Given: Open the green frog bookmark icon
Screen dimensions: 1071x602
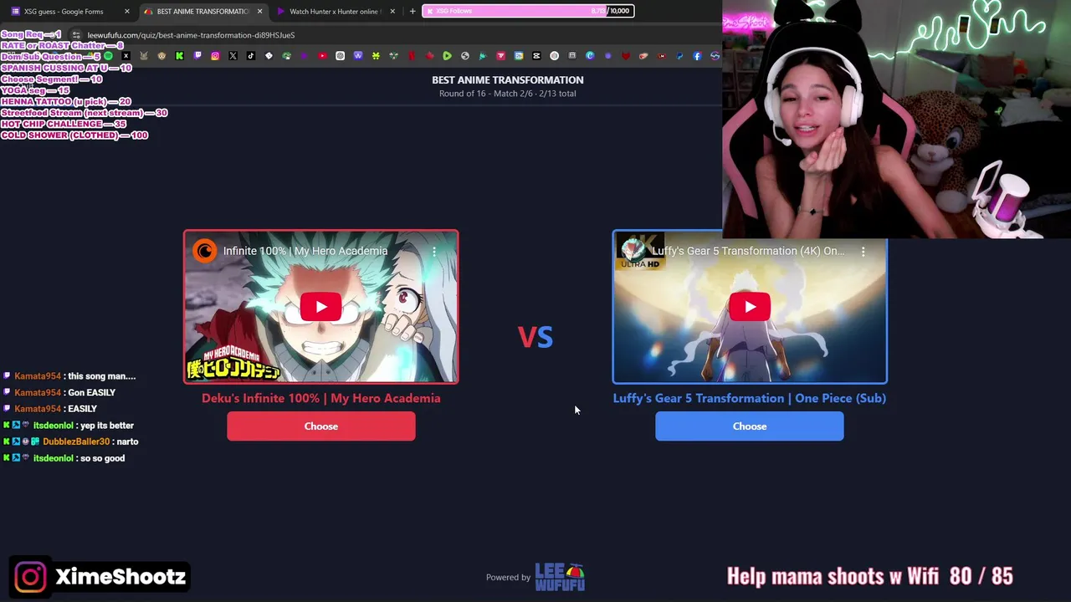Looking at the screenshot, I should point(286,56).
